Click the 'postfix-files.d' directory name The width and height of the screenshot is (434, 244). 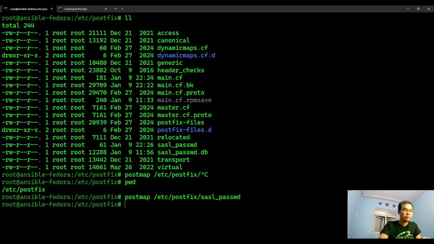[184, 130]
